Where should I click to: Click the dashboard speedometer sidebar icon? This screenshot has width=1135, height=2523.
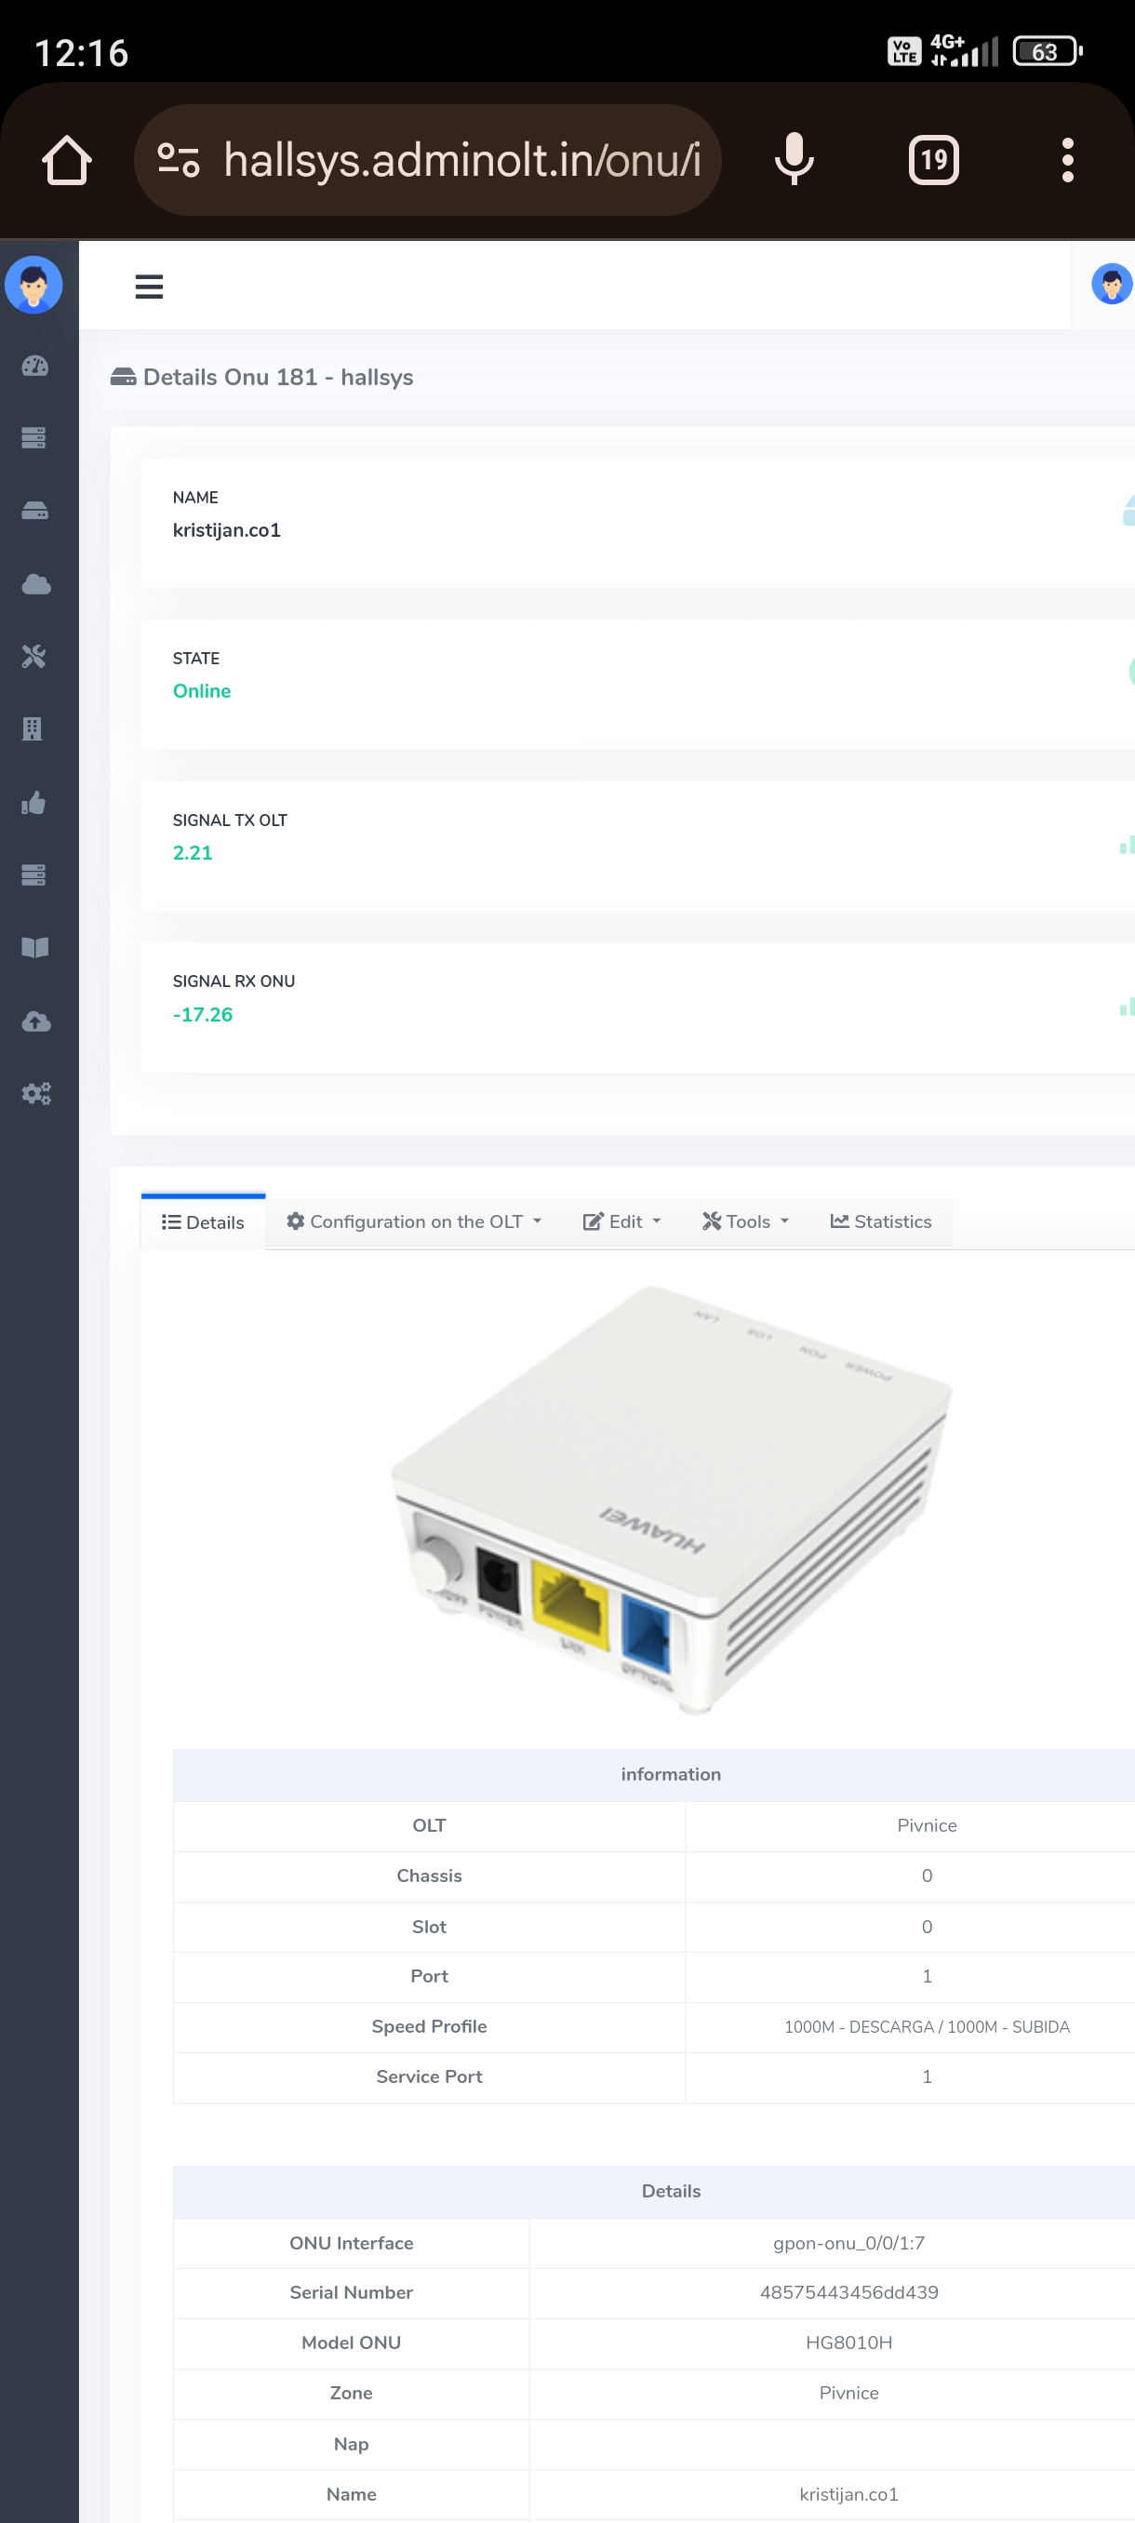[x=35, y=367]
